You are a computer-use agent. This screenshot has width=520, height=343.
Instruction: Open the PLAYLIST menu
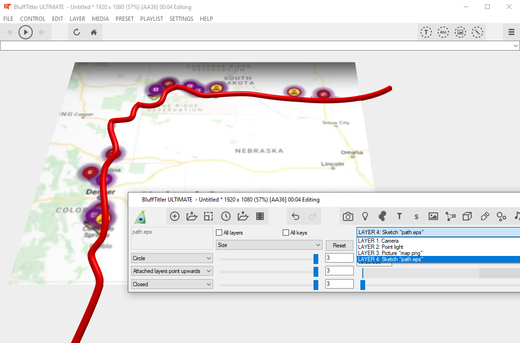coord(152,19)
